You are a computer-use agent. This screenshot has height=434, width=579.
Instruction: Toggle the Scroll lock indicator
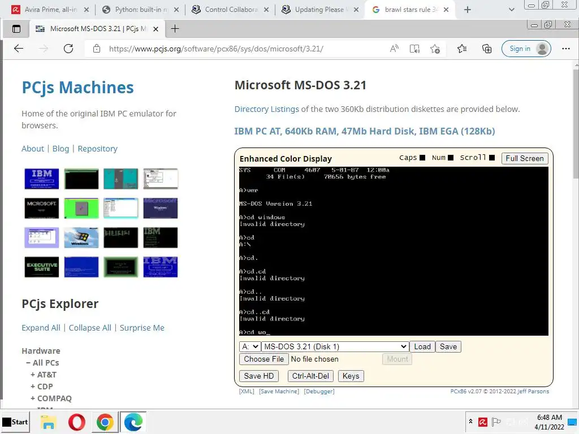pos(492,158)
